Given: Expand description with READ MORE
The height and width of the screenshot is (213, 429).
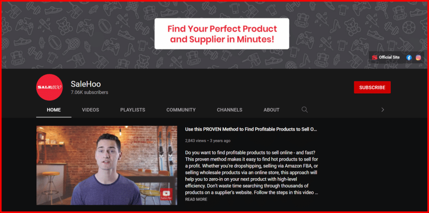Looking at the screenshot, I should pos(196,199).
